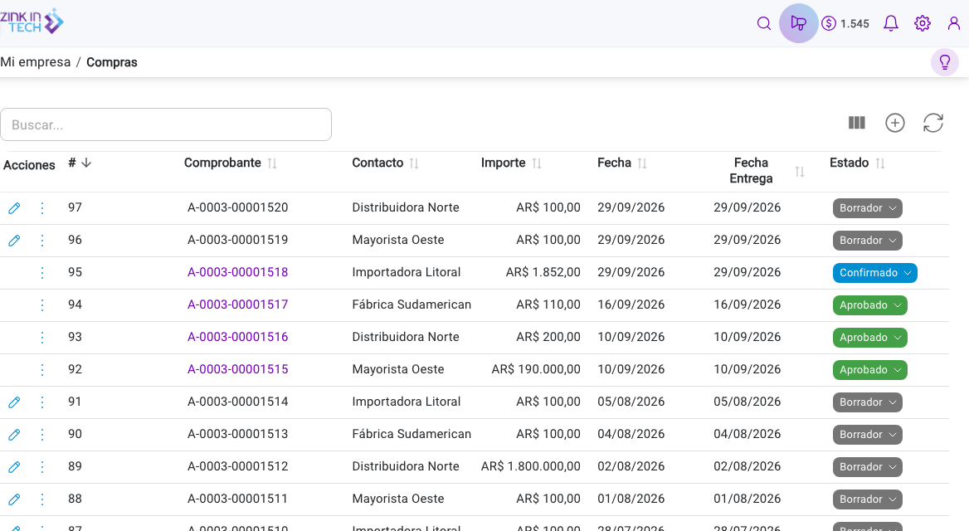Sort table by Fecha Entrega column
The height and width of the screenshot is (531, 969).
[767, 171]
